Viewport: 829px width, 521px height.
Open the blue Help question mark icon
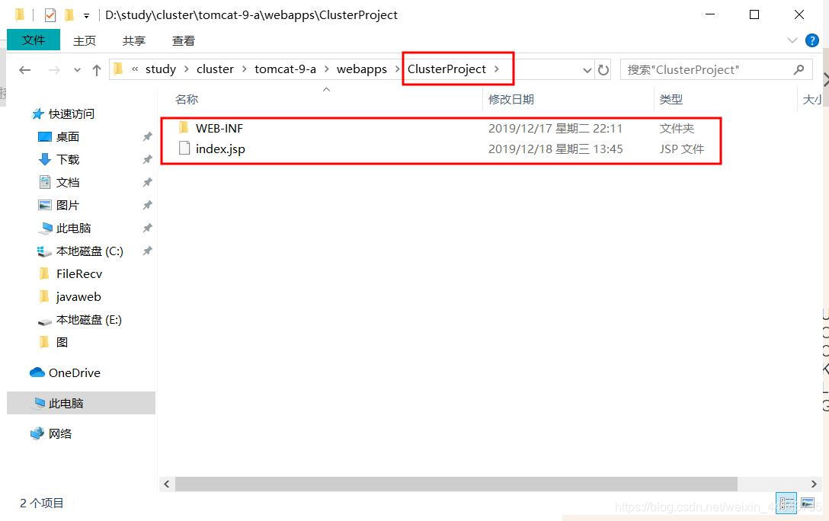[x=812, y=40]
